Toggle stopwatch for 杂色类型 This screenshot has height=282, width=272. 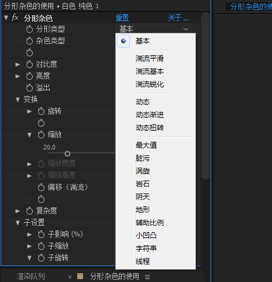29,41
